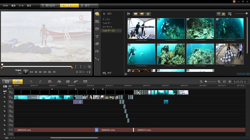Switch to the 完了 step tab
This screenshot has width=250, height=140.
[87, 6]
